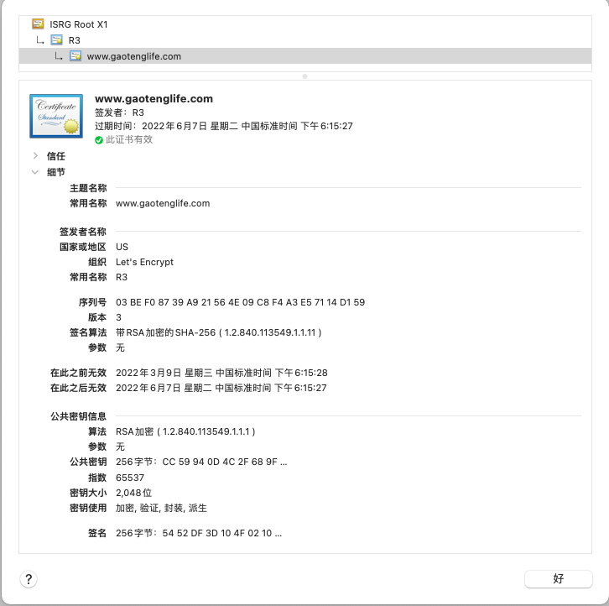Screen dimensions: 609x606
Task: Click the 签名算法 label
Action: [x=88, y=332]
